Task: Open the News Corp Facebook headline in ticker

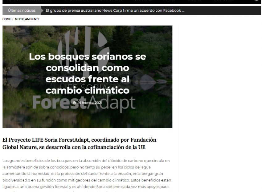Action: [x=115, y=10]
